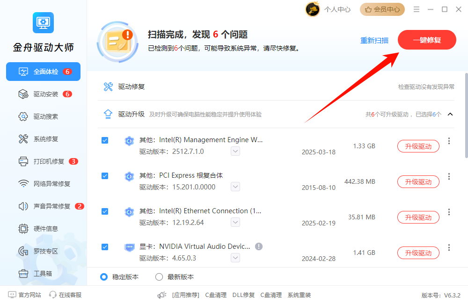The width and height of the screenshot is (468, 304).
Task: Click 升级驱动 for NVIDIA Virtual Audio Device
Action: (x=418, y=253)
